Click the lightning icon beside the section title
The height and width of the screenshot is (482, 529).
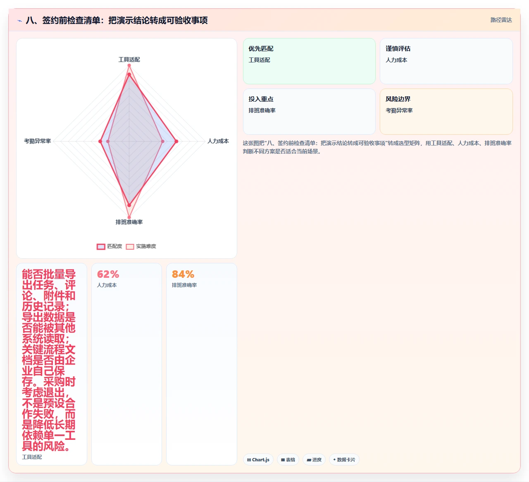pyautogui.click(x=19, y=21)
